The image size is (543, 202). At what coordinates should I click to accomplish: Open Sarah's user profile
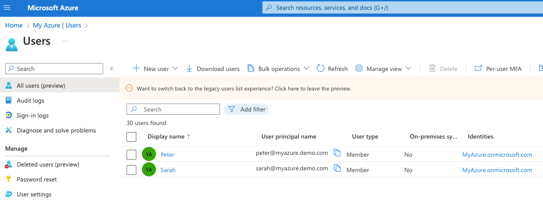pyautogui.click(x=168, y=170)
